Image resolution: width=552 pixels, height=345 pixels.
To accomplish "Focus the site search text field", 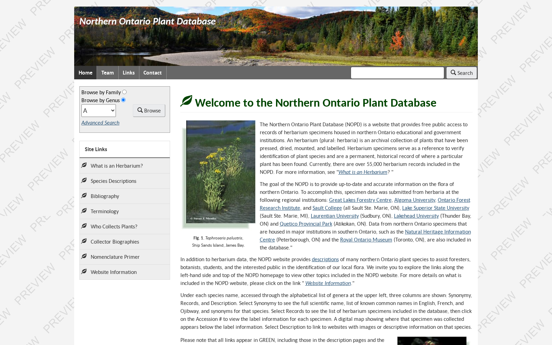I will point(397,73).
